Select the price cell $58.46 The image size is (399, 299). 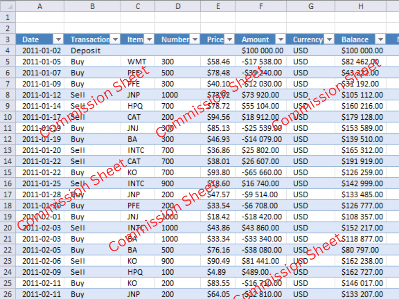(x=218, y=61)
